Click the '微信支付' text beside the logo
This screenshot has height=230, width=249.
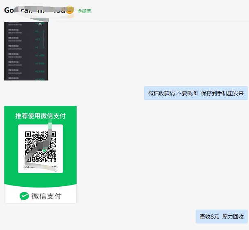46,196
